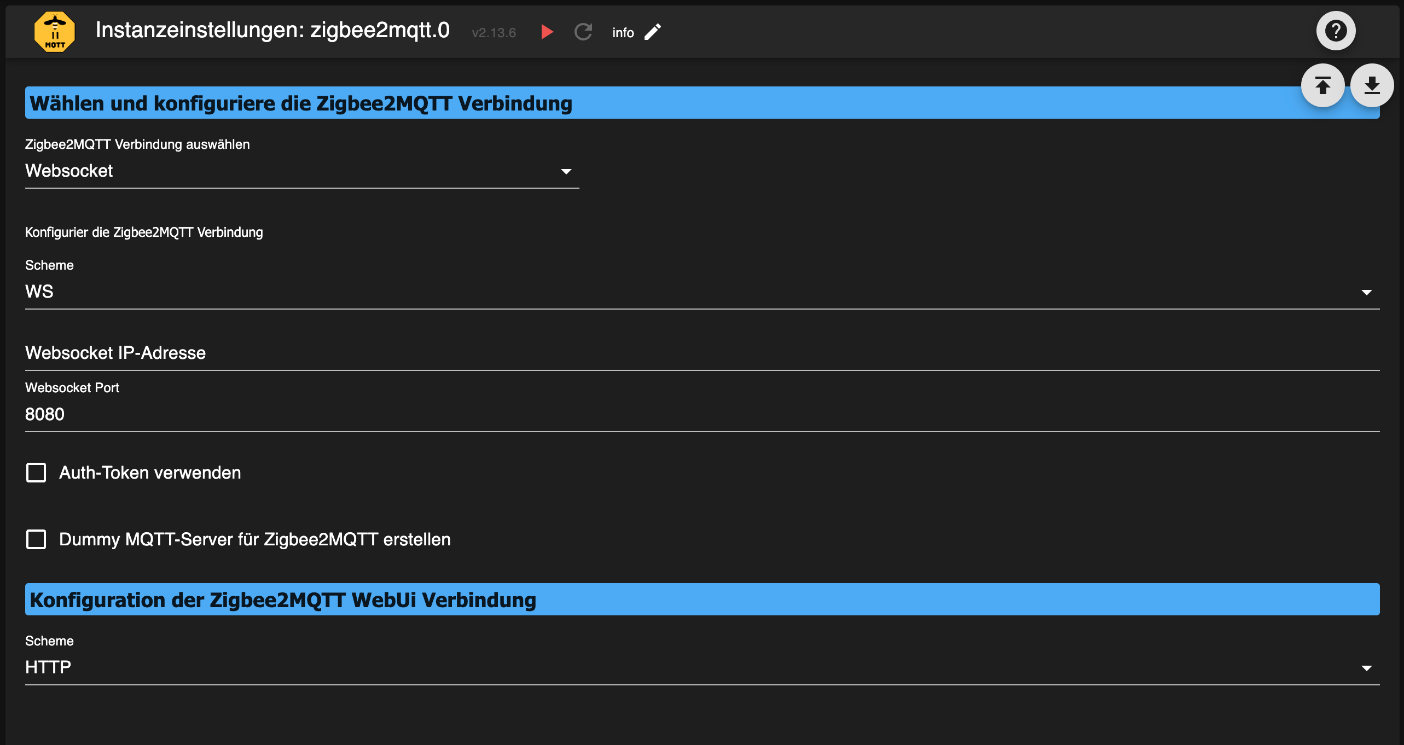Image resolution: width=1404 pixels, height=745 pixels.
Task: Click the download configuration arrow button
Action: click(1372, 85)
